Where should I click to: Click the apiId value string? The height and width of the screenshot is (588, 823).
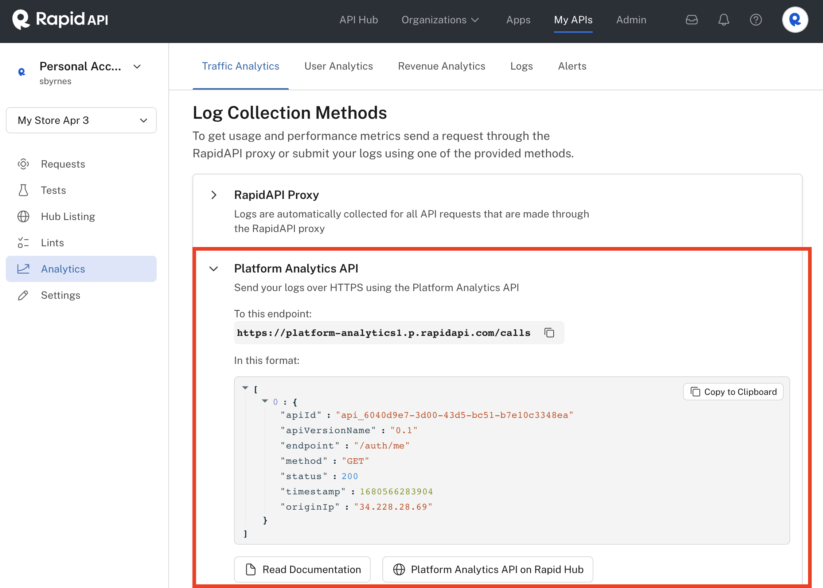click(x=455, y=415)
